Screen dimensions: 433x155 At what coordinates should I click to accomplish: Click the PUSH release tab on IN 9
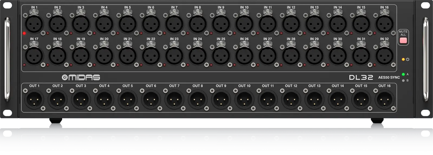[x=221, y=12]
